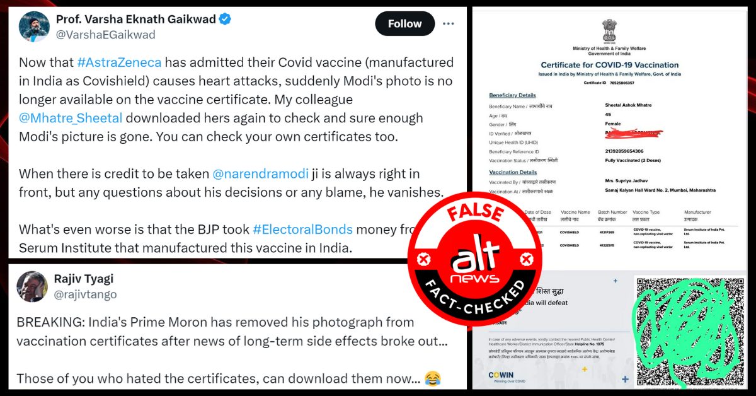
Task: Click the Follow button
Action: point(404,24)
